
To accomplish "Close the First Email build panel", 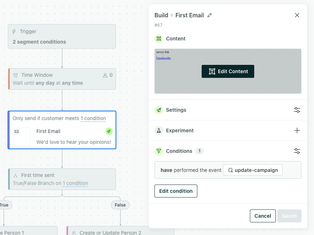I will pyautogui.click(x=297, y=15).
